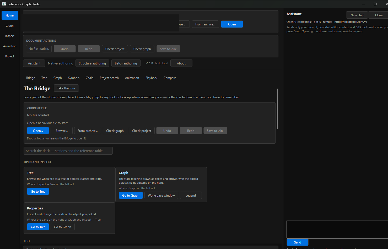Open the Assistant toolbar button
388x249 pixels.
[34, 63]
